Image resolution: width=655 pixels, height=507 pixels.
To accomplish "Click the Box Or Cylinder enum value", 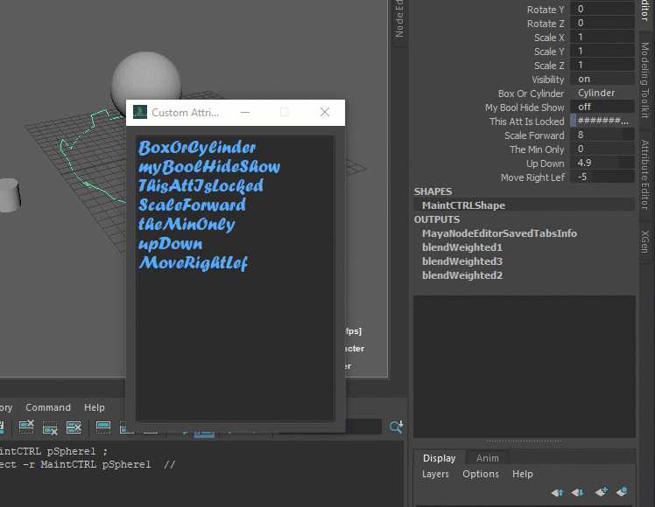I will (x=602, y=93).
